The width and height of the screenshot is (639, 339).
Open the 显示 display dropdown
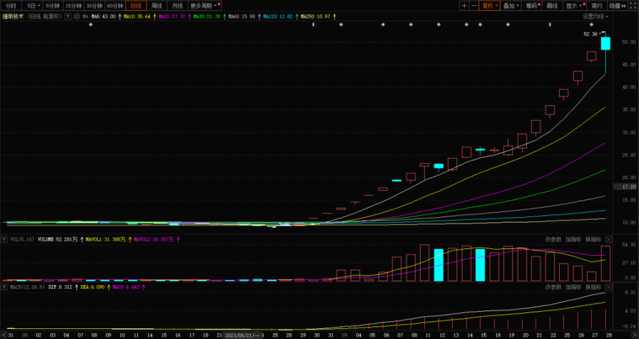tap(574, 6)
